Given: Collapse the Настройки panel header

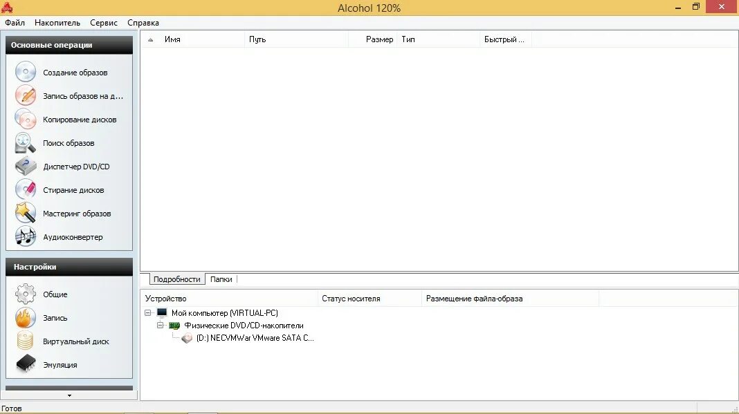Looking at the screenshot, I should [69, 267].
